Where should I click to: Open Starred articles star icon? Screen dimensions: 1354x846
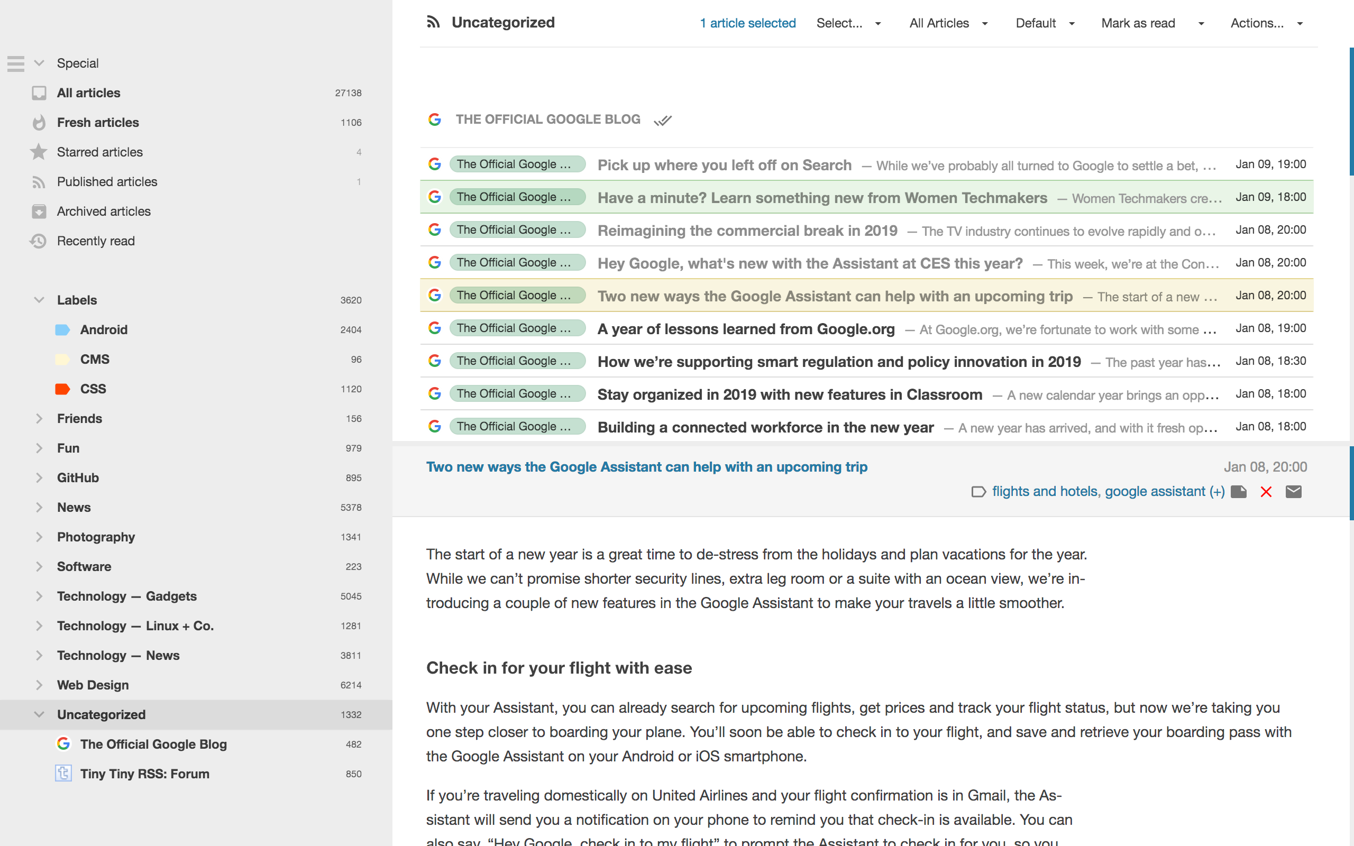(x=39, y=152)
